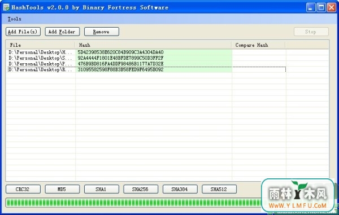Compute hashes with the SHA256 button
This screenshot has height=215, width=339.
141,189
